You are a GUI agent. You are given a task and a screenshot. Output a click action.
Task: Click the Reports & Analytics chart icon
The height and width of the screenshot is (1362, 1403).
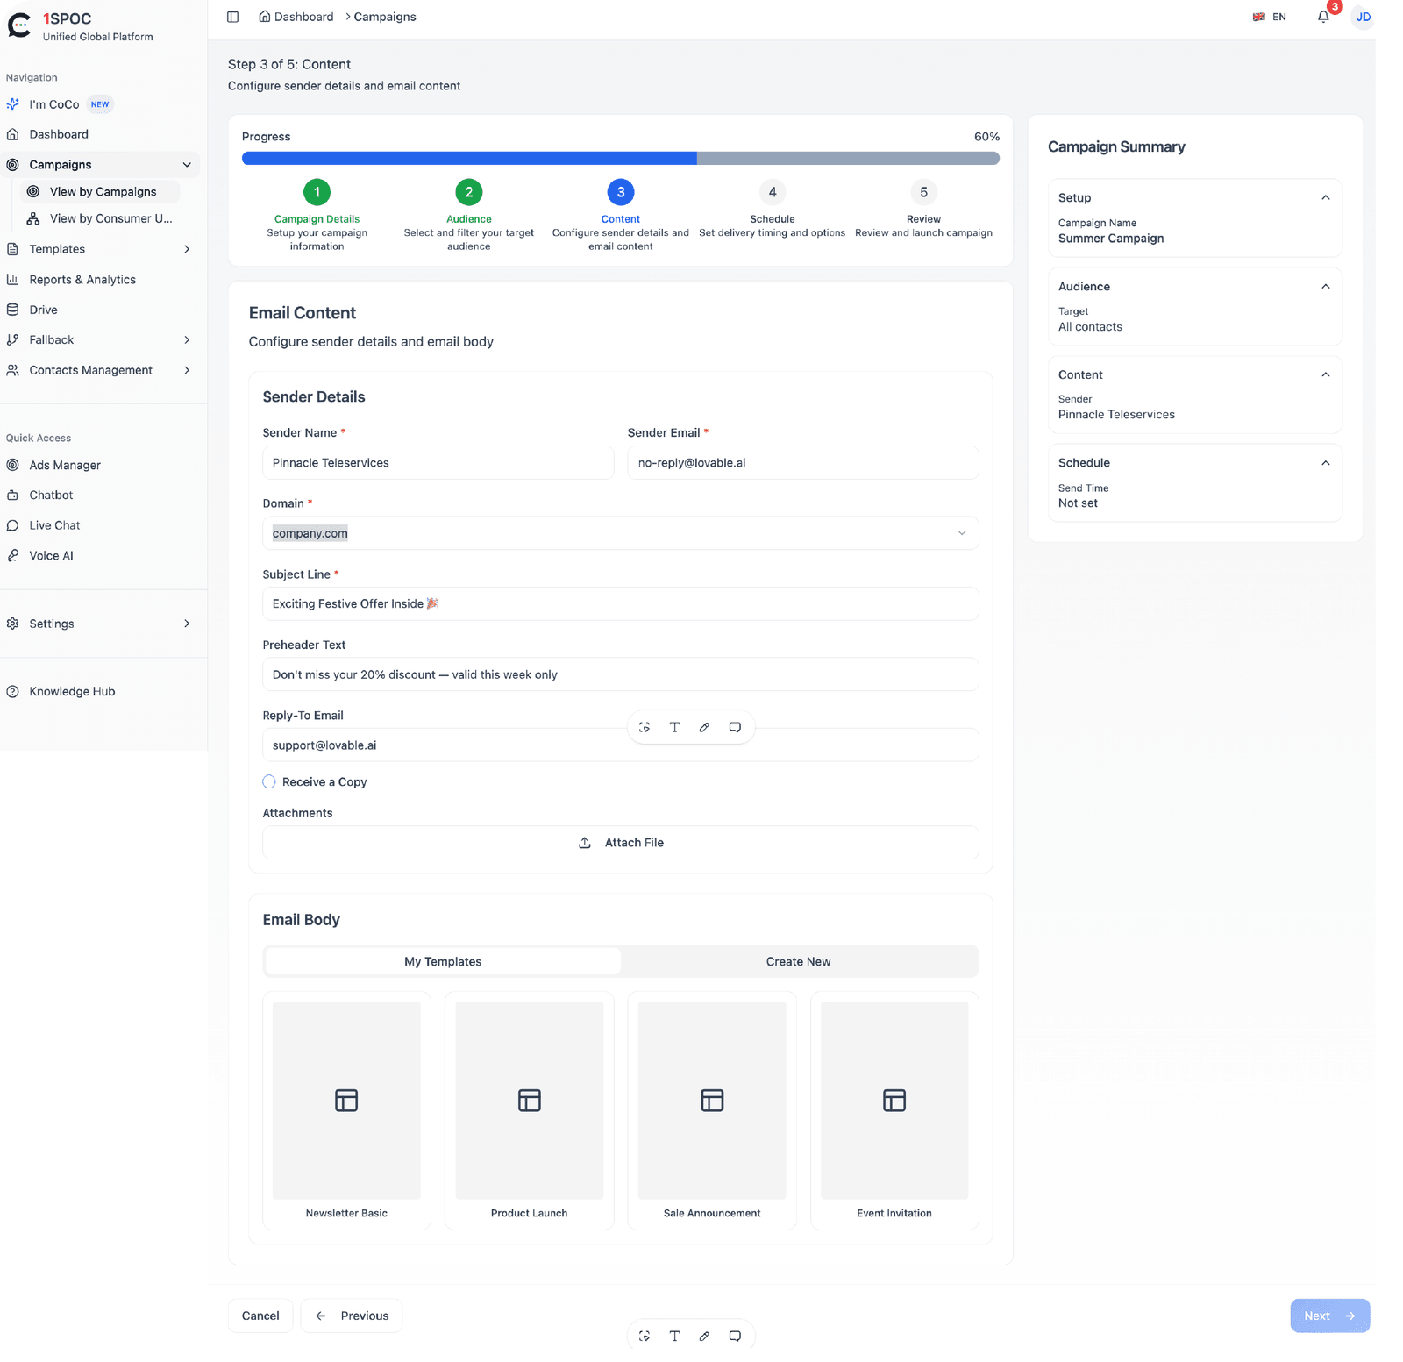pos(13,280)
